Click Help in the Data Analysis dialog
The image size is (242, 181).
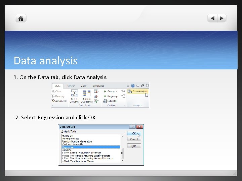134,146
